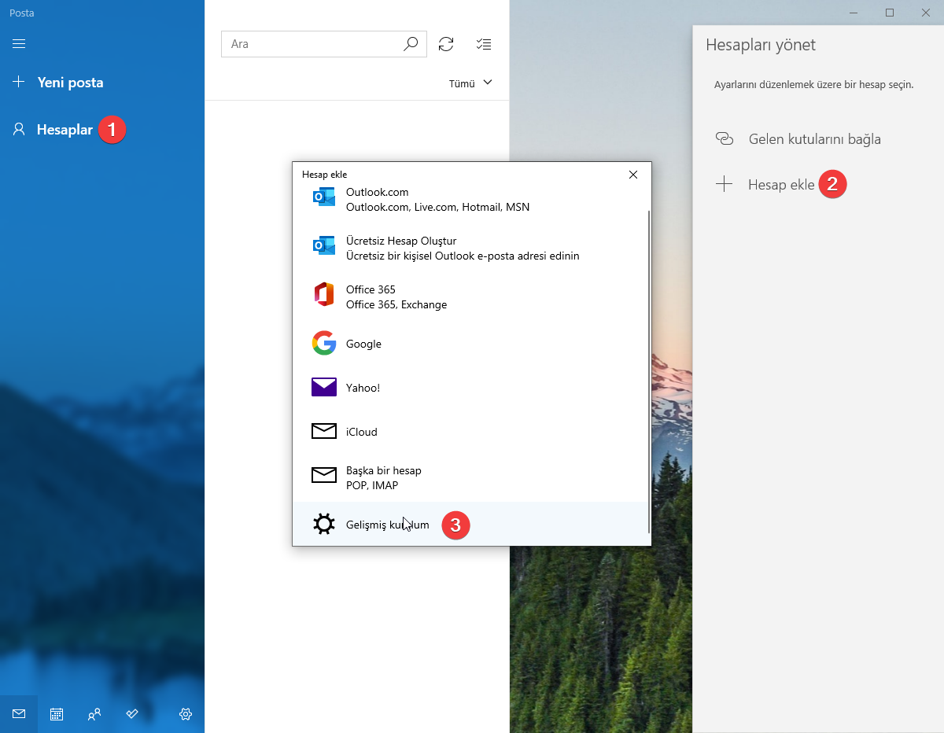Click the Ücretsiz Hesap Oluştur Outlook icon
The image size is (944, 733).
coord(324,246)
